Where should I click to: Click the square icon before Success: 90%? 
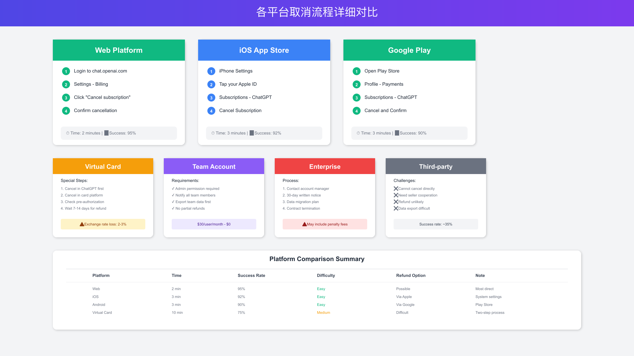[x=397, y=133]
